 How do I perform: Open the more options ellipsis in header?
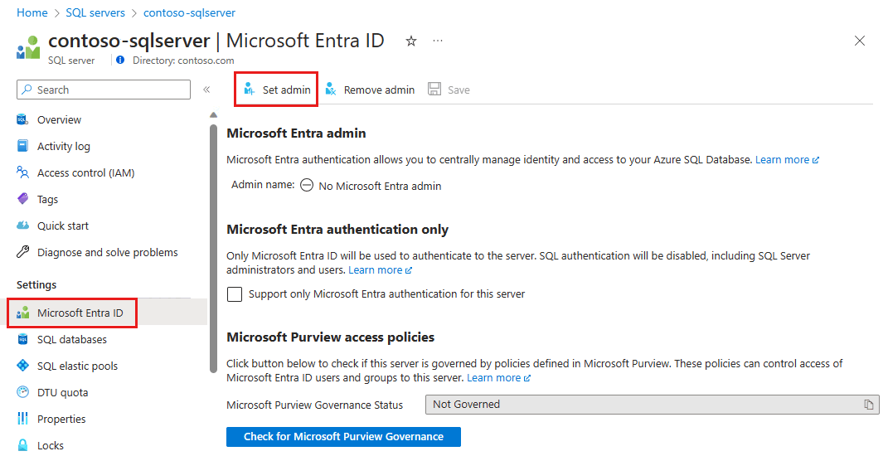tap(438, 41)
